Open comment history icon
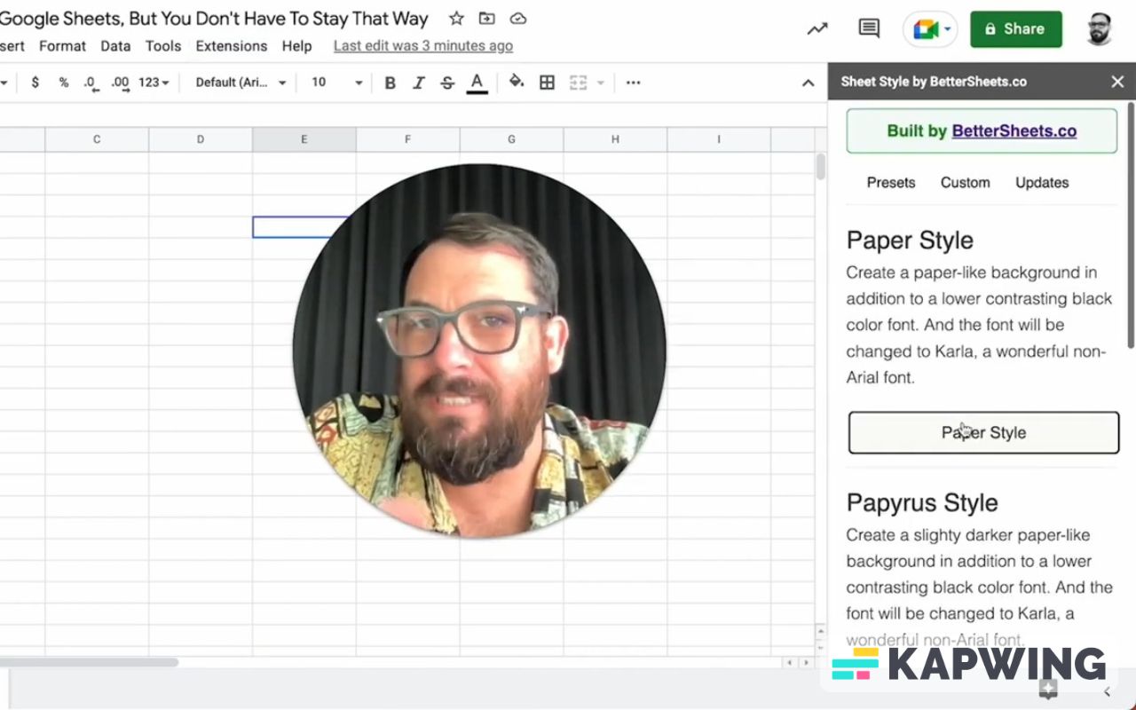This screenshot has height=710, width=1136. 869,28
